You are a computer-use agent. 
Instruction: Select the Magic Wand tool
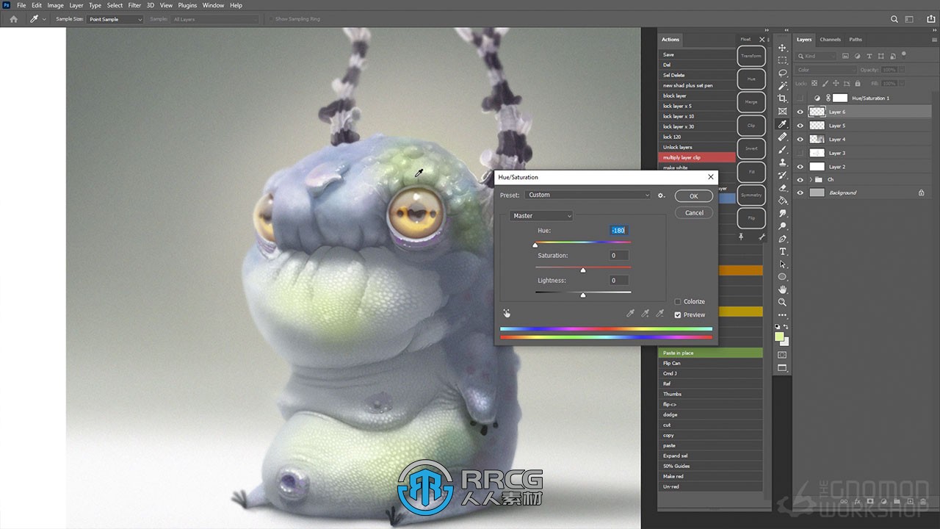782,86
